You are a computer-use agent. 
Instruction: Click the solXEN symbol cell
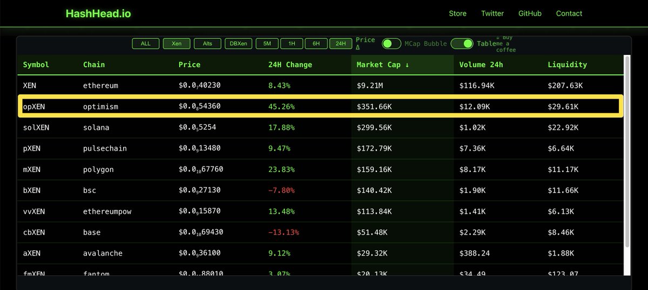(36, 128)
